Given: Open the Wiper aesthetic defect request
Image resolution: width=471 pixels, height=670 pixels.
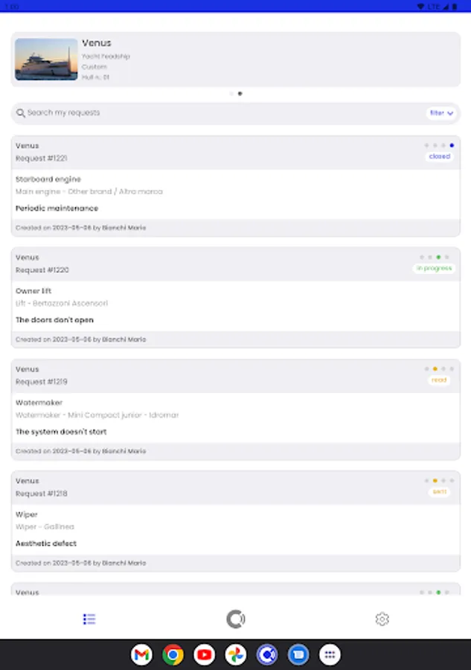Looking at the screenshot, I should coord(235,529).
